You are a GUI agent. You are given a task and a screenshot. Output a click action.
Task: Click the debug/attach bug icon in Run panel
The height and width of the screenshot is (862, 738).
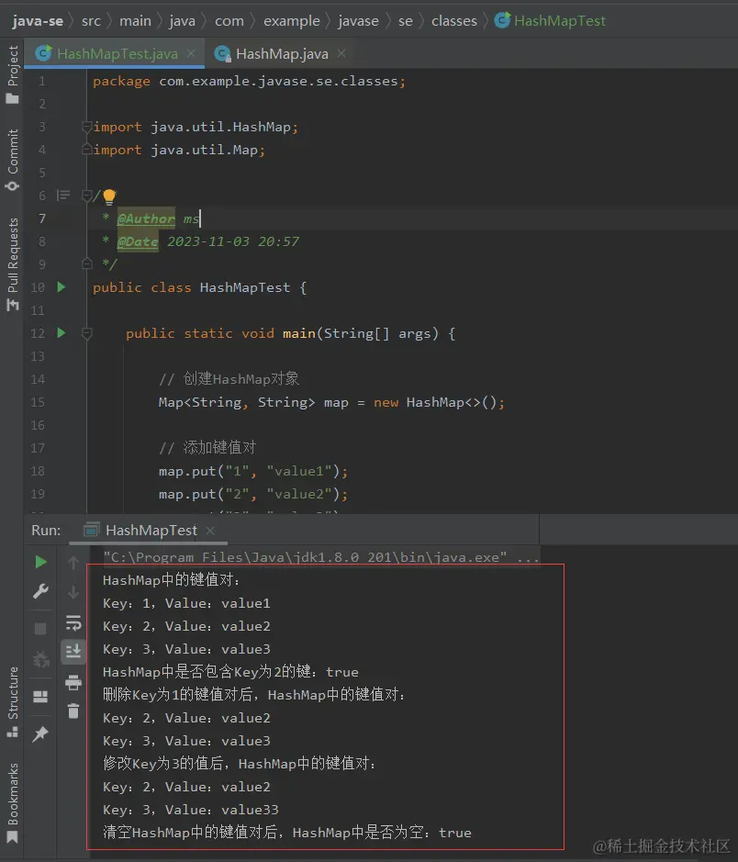[x=40, y=659]
